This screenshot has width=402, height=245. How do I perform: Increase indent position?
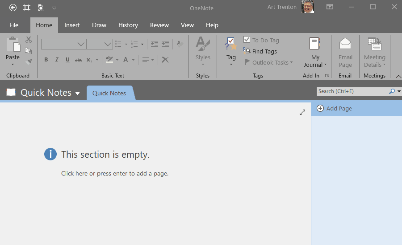point(165,44)
